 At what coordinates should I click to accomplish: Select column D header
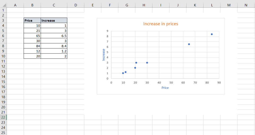click(76, 5)
